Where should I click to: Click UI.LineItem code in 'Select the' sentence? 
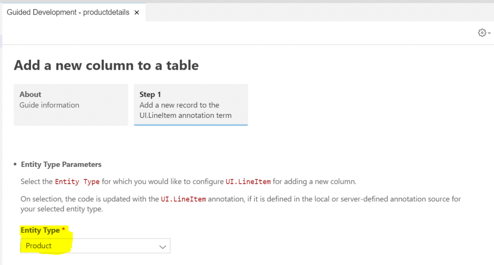point(248,182)
